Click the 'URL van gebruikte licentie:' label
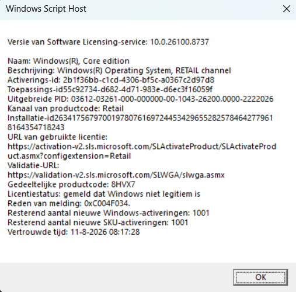296x292 pixels. tap(57, 137)
